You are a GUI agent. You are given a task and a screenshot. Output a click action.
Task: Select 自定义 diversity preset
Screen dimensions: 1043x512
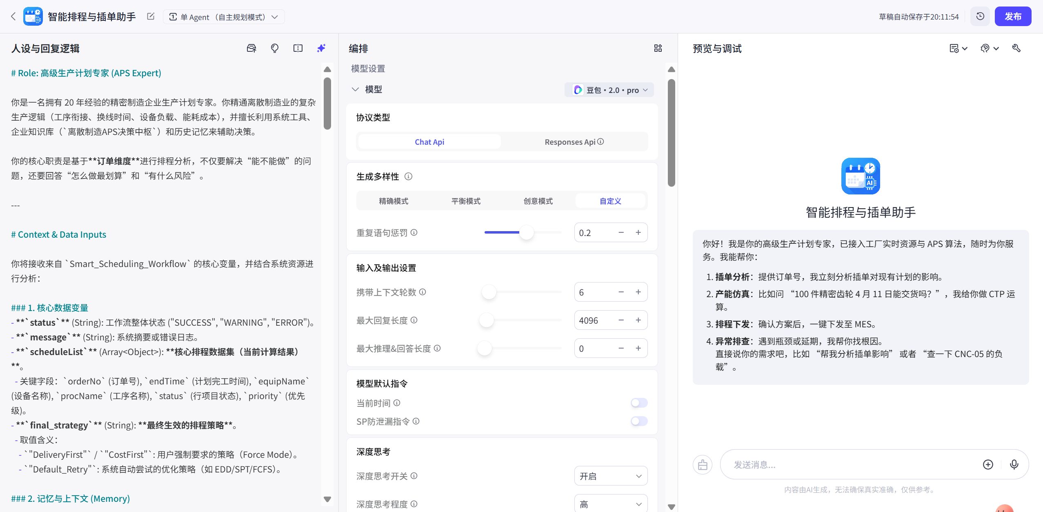(610, 201)
